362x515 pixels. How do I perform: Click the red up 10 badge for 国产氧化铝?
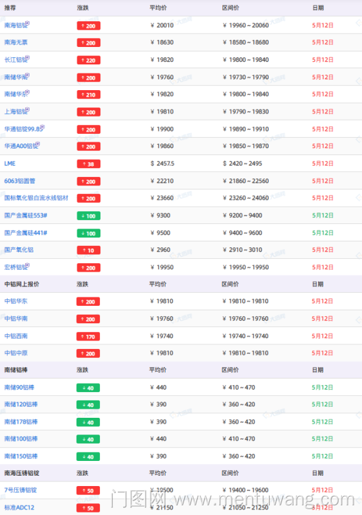89,250
